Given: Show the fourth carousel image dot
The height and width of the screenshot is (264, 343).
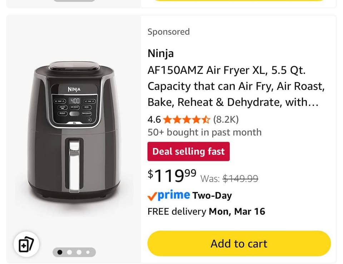Looking at the screenshot, I should [88, 252].
